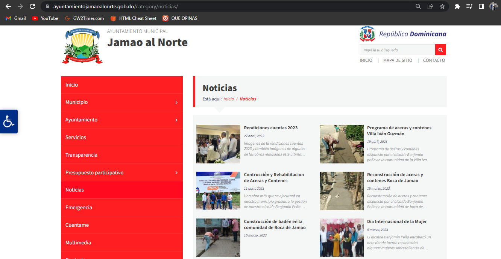Open the media controls icon
The height and width of the screenshot is (259, 501).
[469, 6]
